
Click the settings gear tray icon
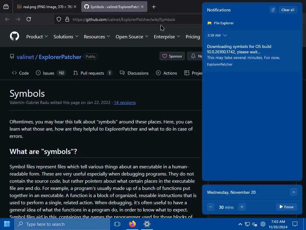(x=263, y=224)
